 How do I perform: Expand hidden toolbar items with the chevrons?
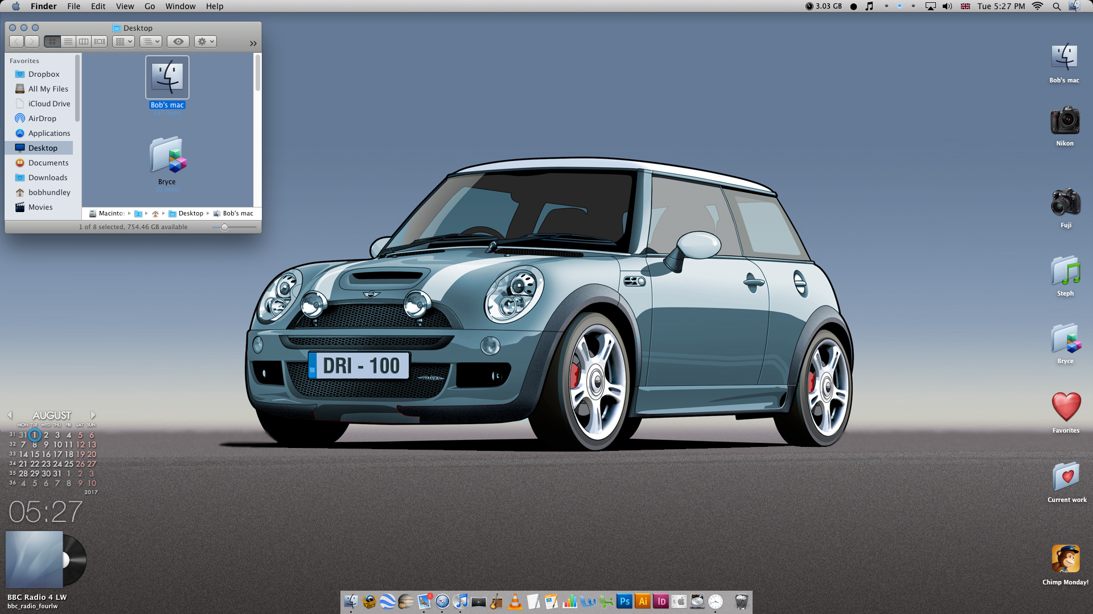point(253,43)
